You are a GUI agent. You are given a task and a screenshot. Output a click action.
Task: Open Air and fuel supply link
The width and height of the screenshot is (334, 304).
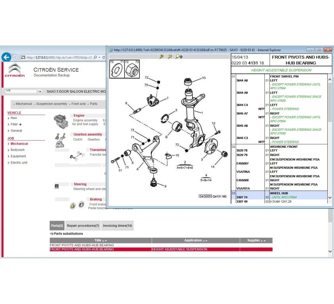[x=85, y=124]
